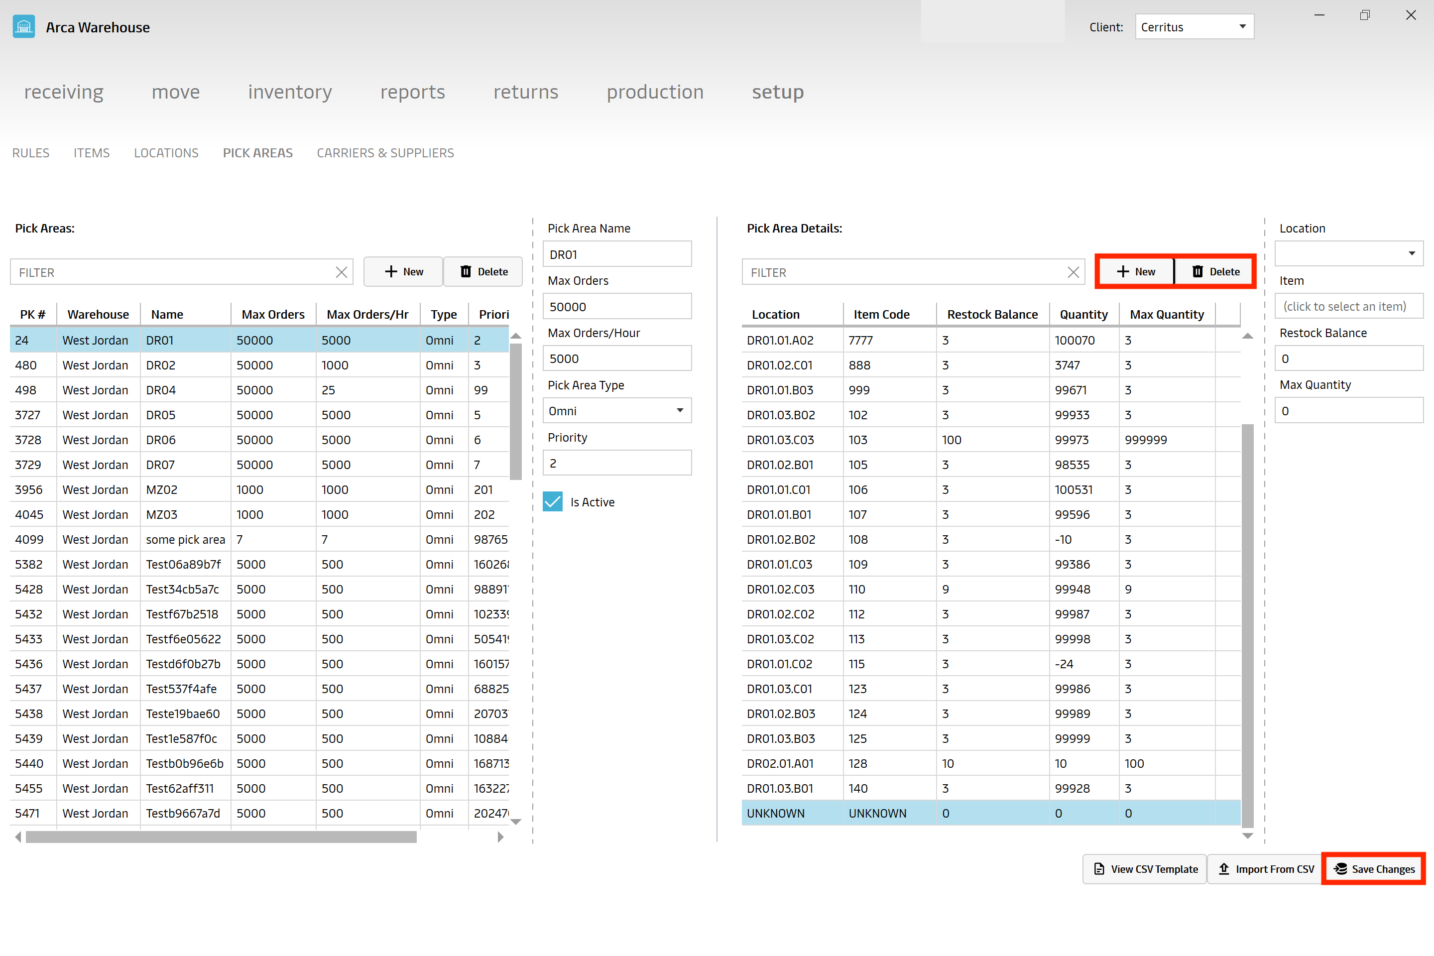Select detail row DR01.03.C03
The height and width of the screenshot is (956, 1434).
991,440
